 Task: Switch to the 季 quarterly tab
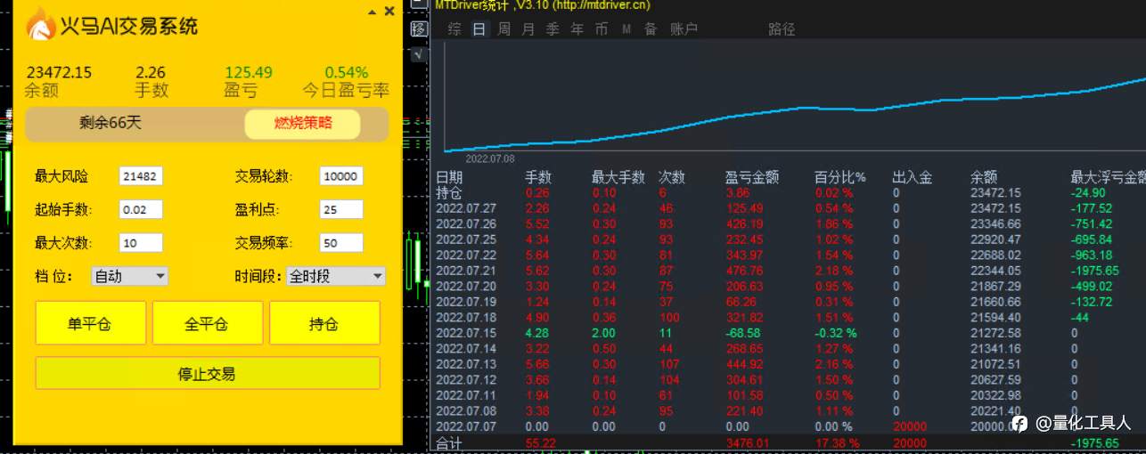tap(553, 29)
